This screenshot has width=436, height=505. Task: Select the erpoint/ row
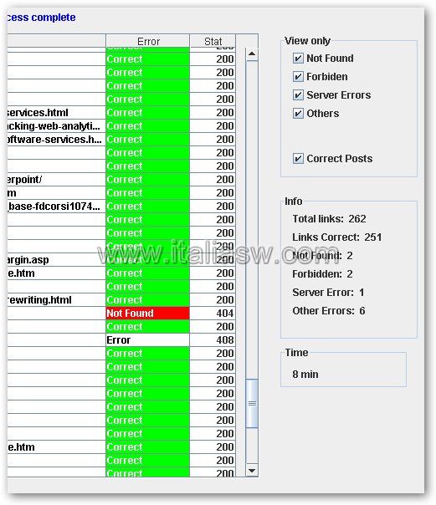pyautogui.click(x=121, y=180)
